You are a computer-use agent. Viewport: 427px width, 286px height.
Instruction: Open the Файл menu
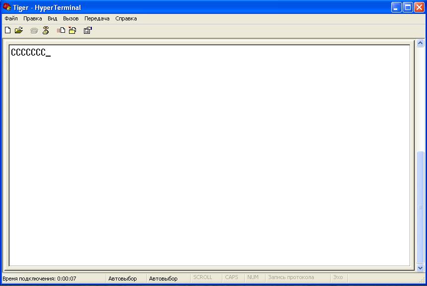(11, 18)
